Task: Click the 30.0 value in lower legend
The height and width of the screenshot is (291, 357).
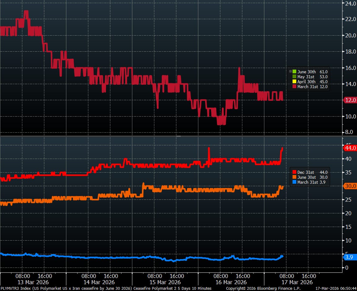Action: (324, 177)
